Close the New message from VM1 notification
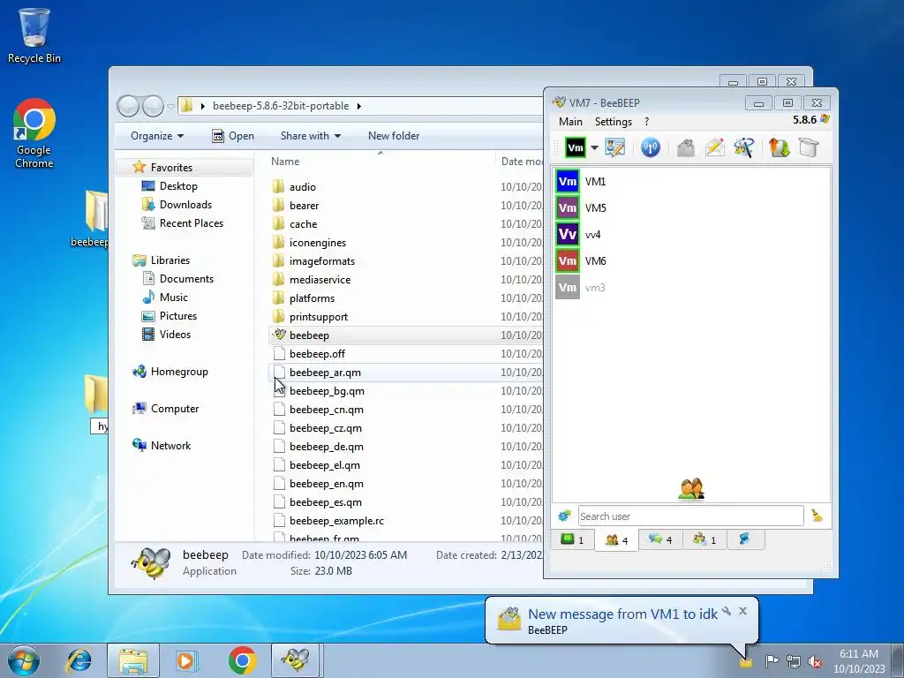This screenshot has height=678, width=904. pos(743,611)
